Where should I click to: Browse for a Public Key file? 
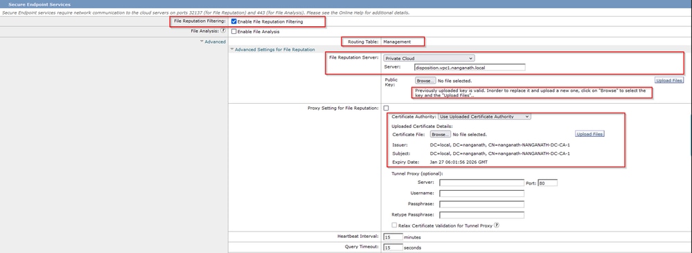[425, 81]
